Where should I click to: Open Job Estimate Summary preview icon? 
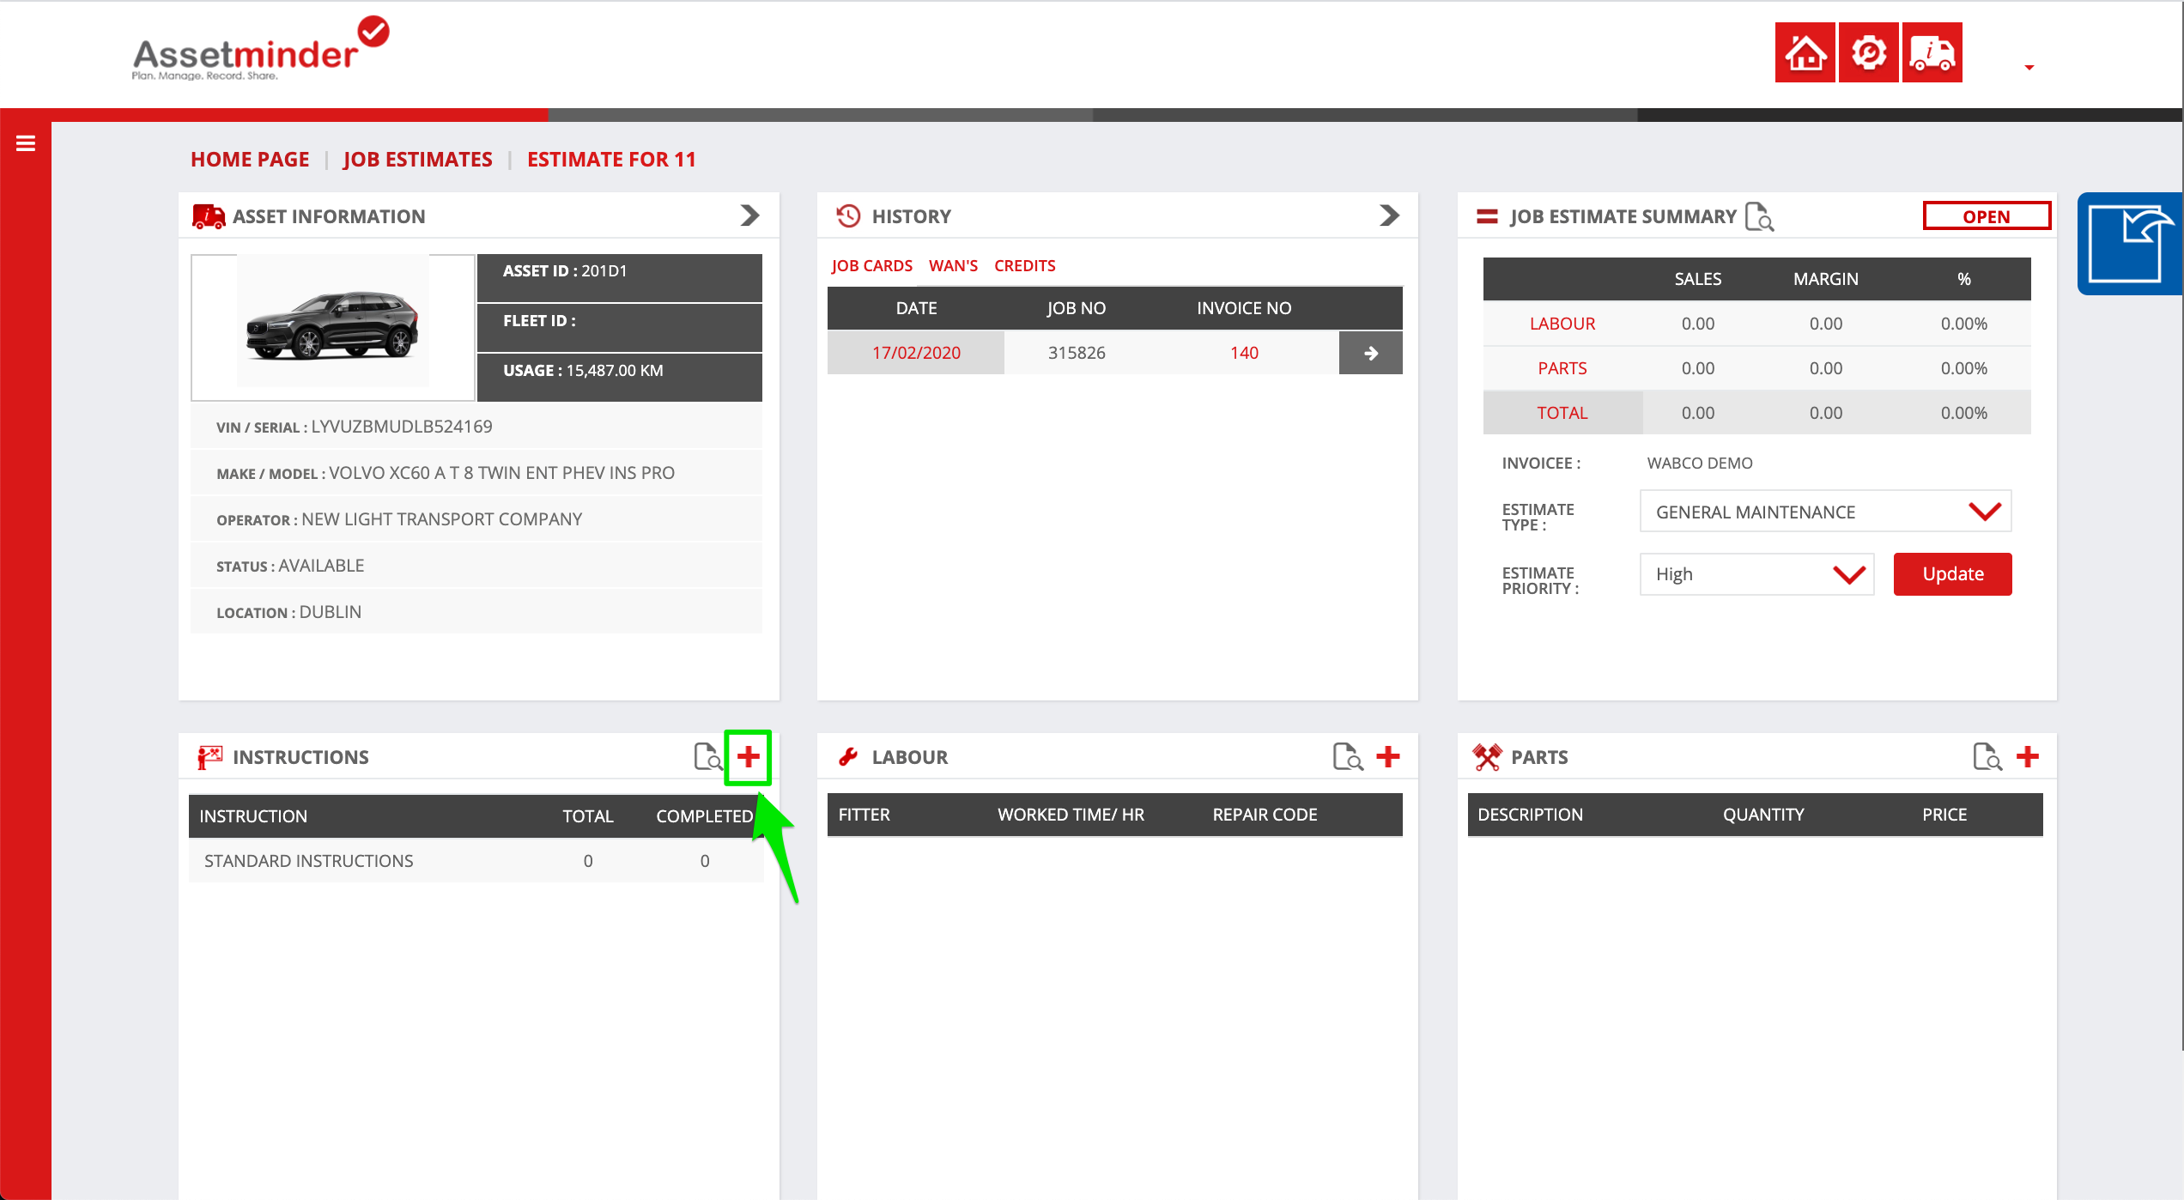pos(1759,217)
